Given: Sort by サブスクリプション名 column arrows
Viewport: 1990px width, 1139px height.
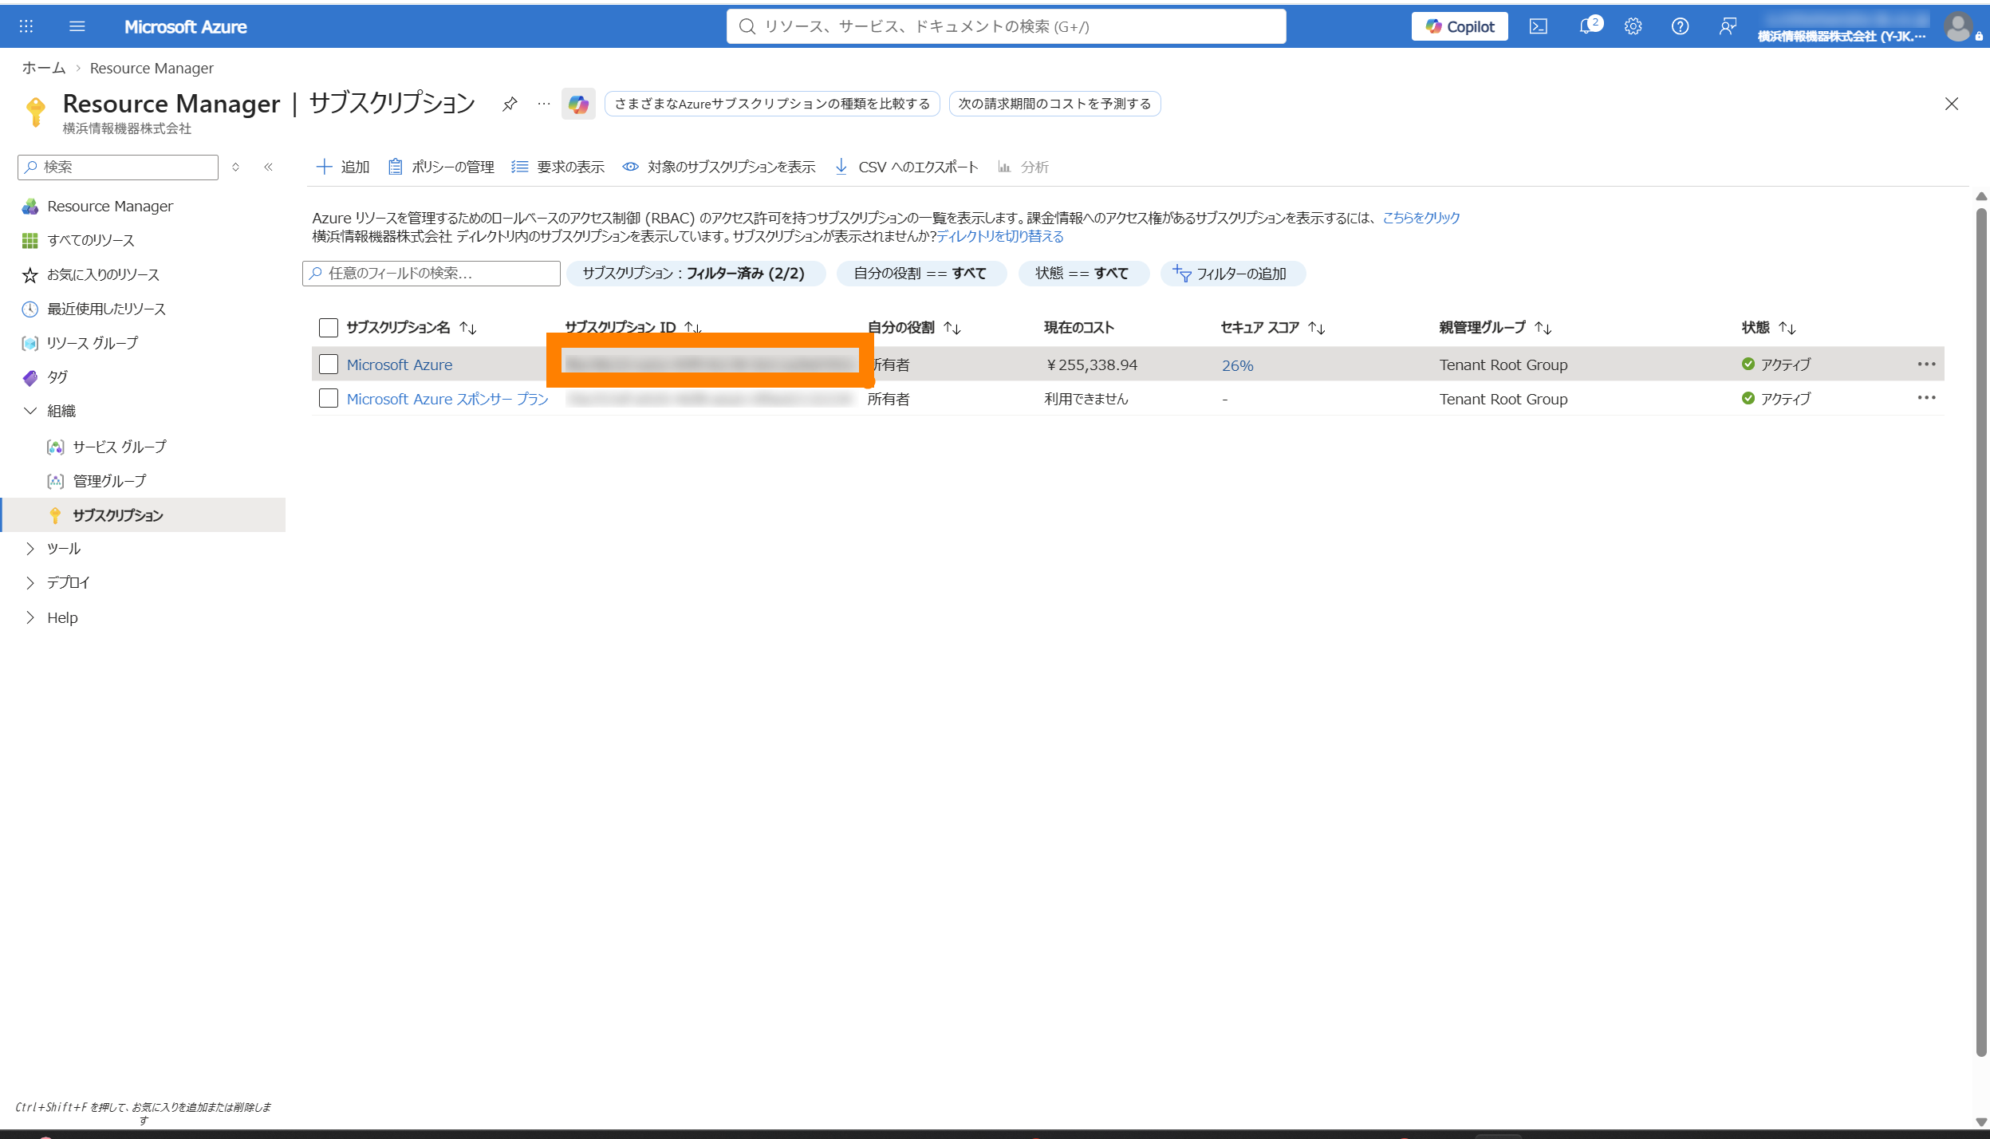Looking at the screenshot, I should tap(468, 328).
